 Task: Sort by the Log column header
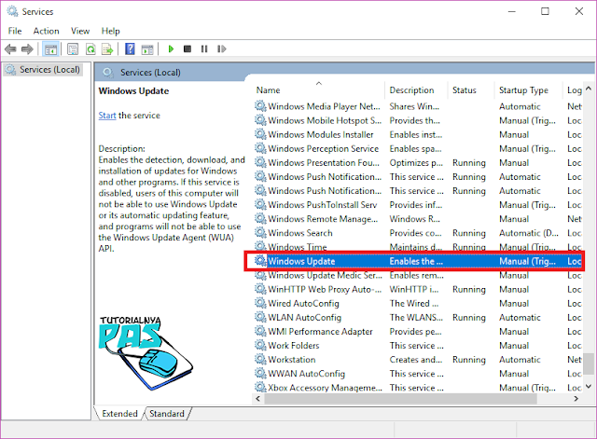point(573,90)
